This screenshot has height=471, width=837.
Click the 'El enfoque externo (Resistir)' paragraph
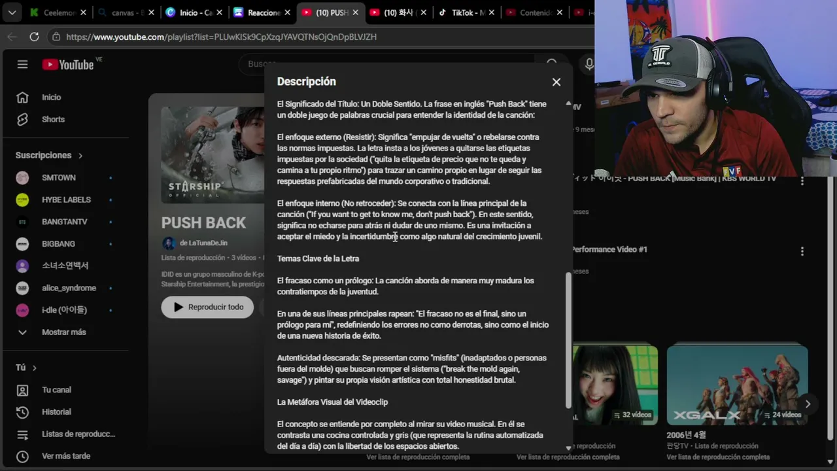(410, 159)
